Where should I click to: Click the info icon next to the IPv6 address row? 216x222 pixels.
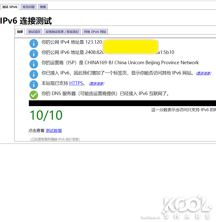pyautogui.click(x=34, y=54)
